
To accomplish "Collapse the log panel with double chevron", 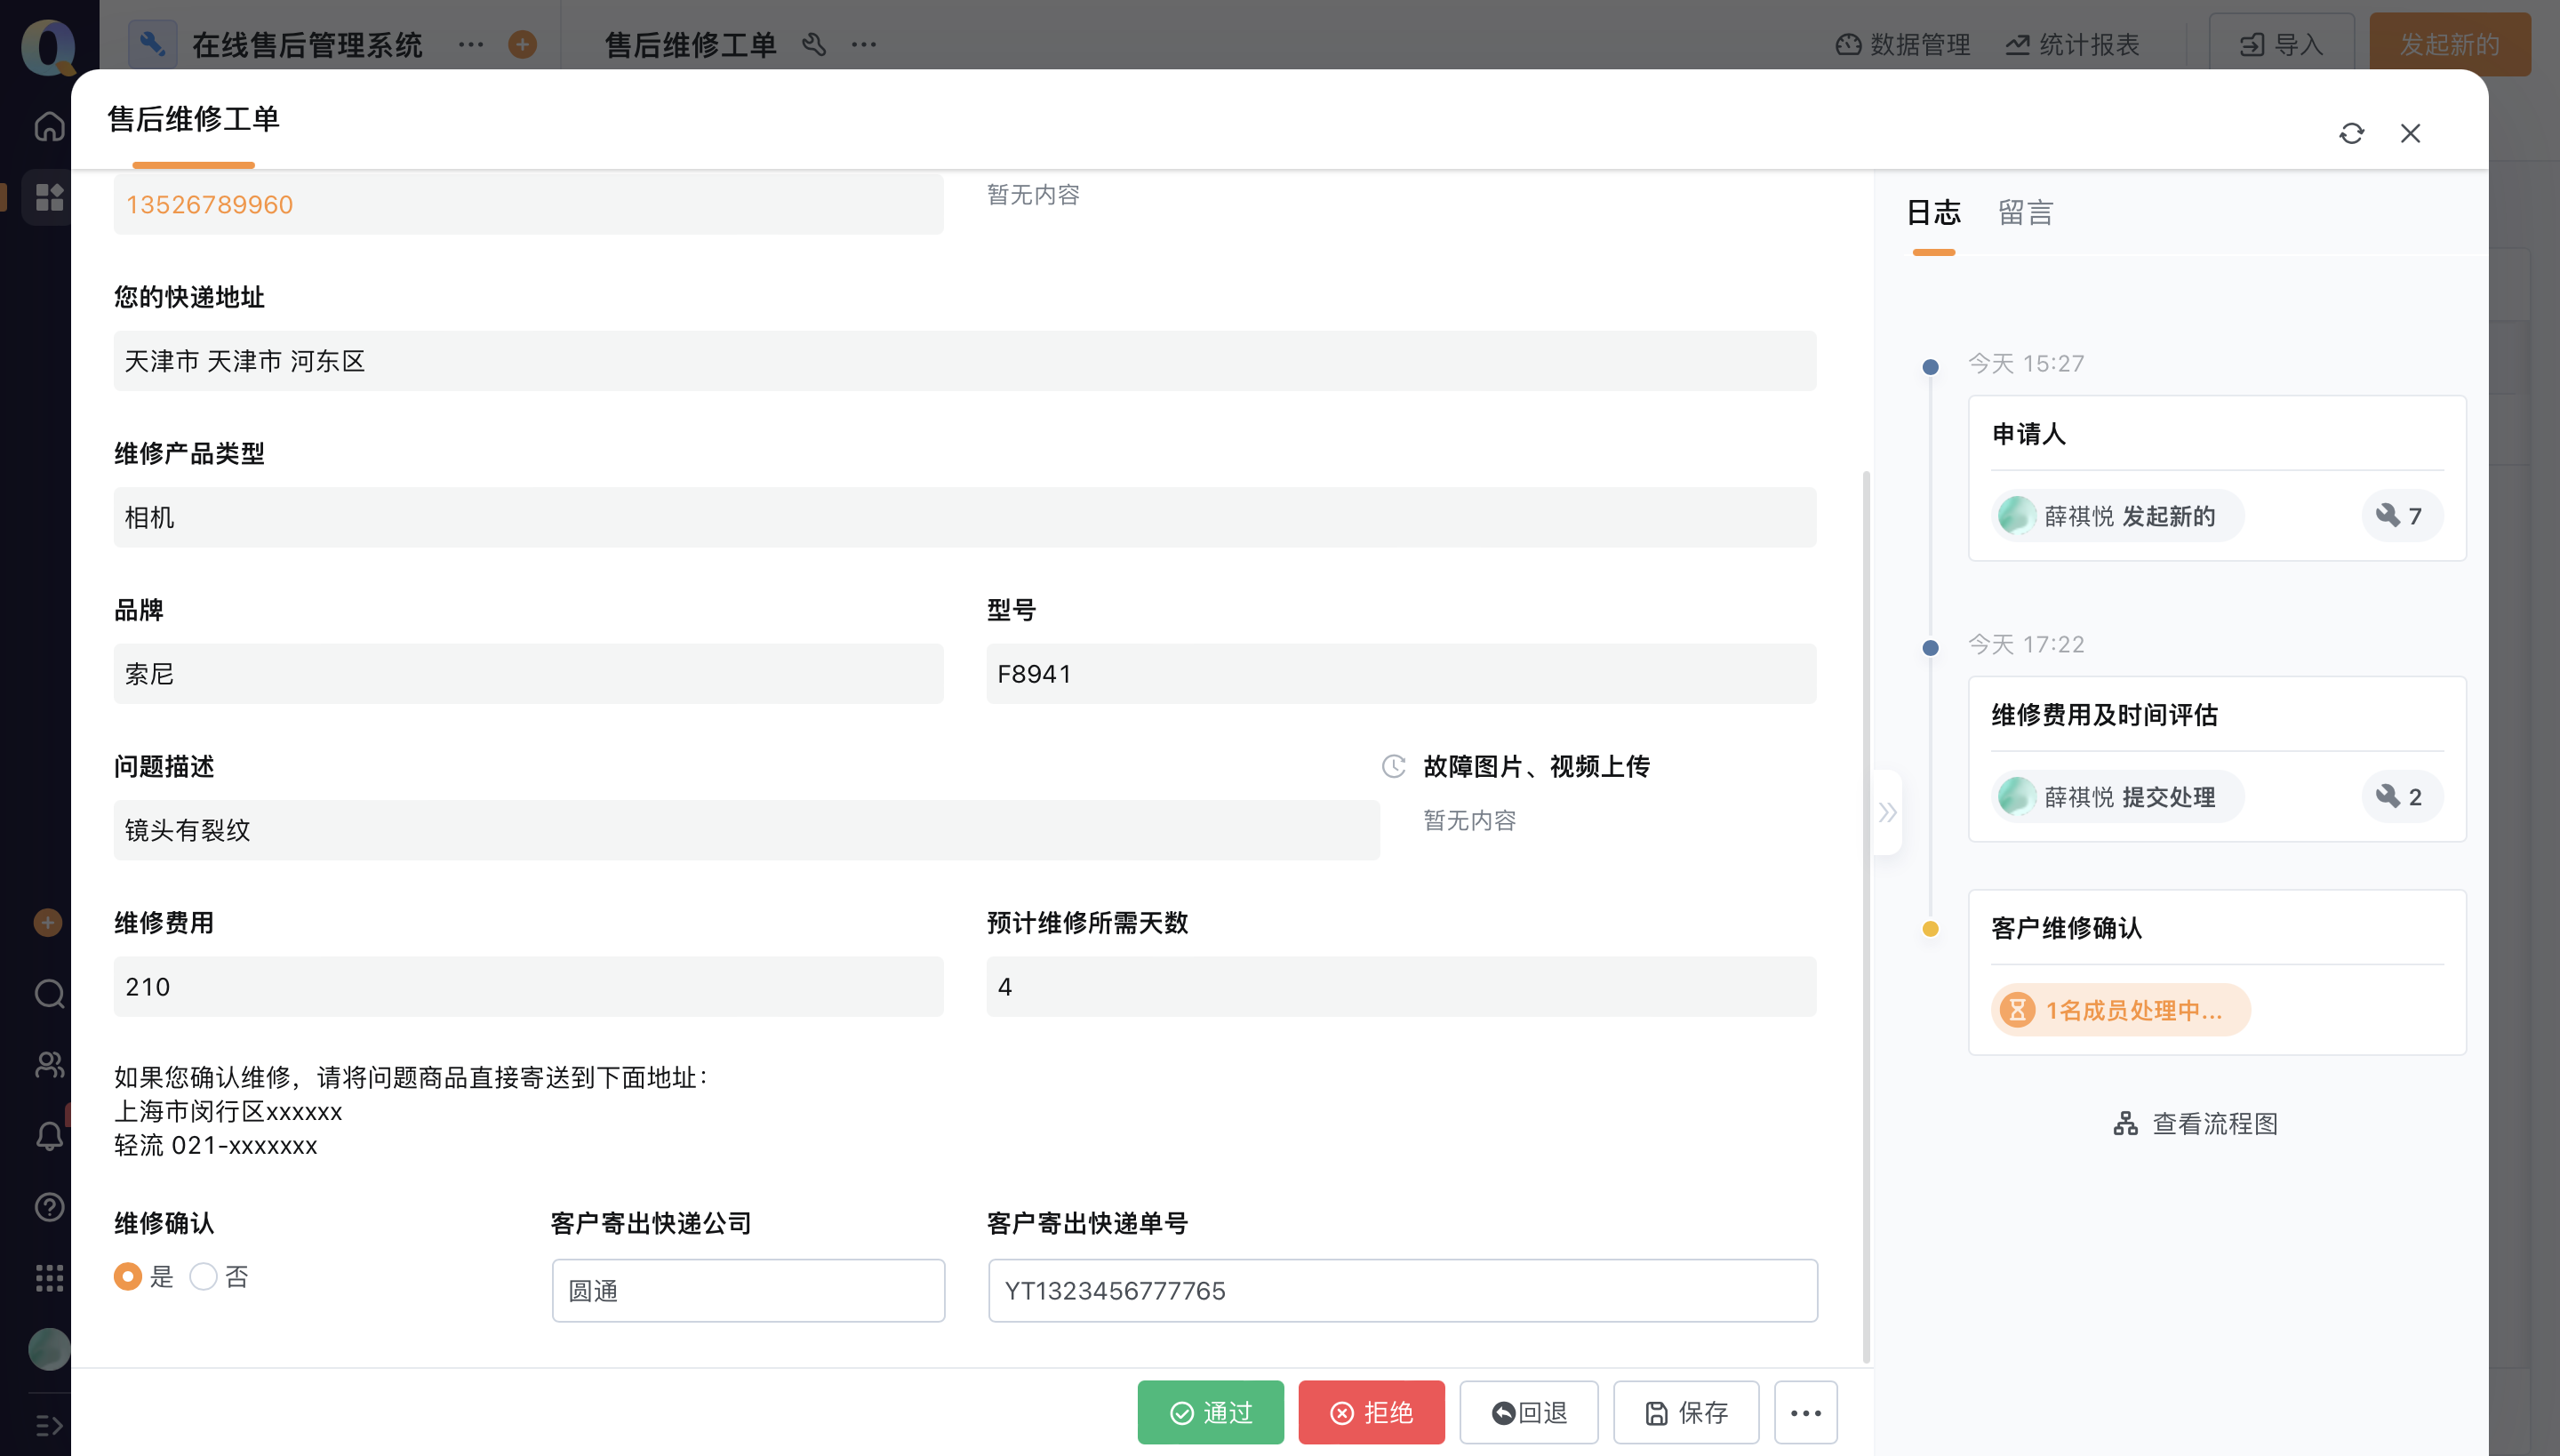I will (1887, 812).
